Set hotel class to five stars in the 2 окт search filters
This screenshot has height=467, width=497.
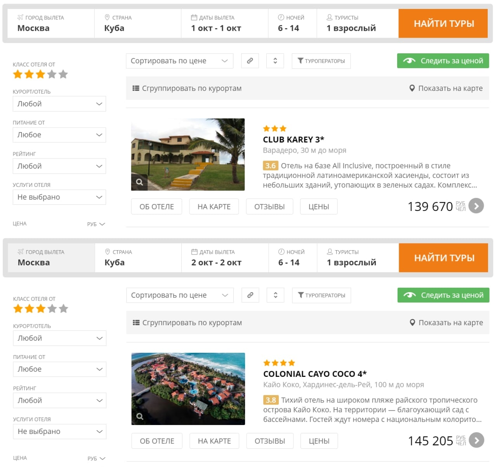[64, 309]
